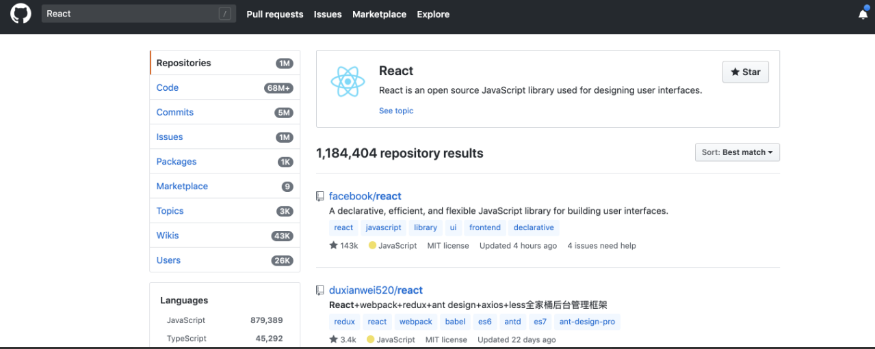Select the Marketplace filter in sidebar
875x349 pixels.
tap(224, 186)
